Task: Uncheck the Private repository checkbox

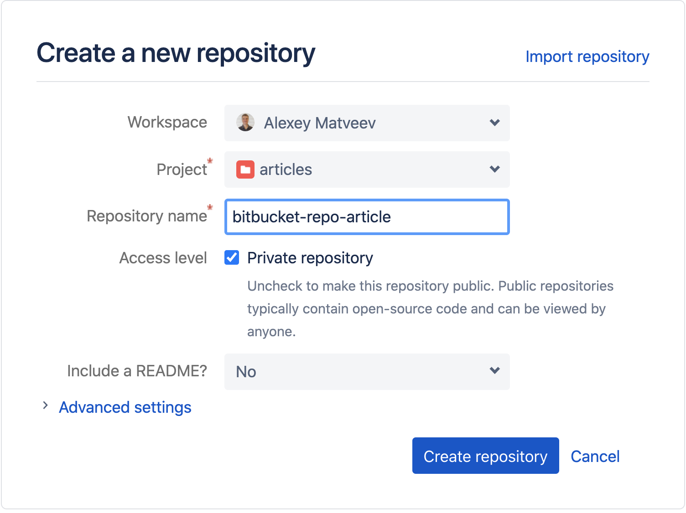Action: 232,258
